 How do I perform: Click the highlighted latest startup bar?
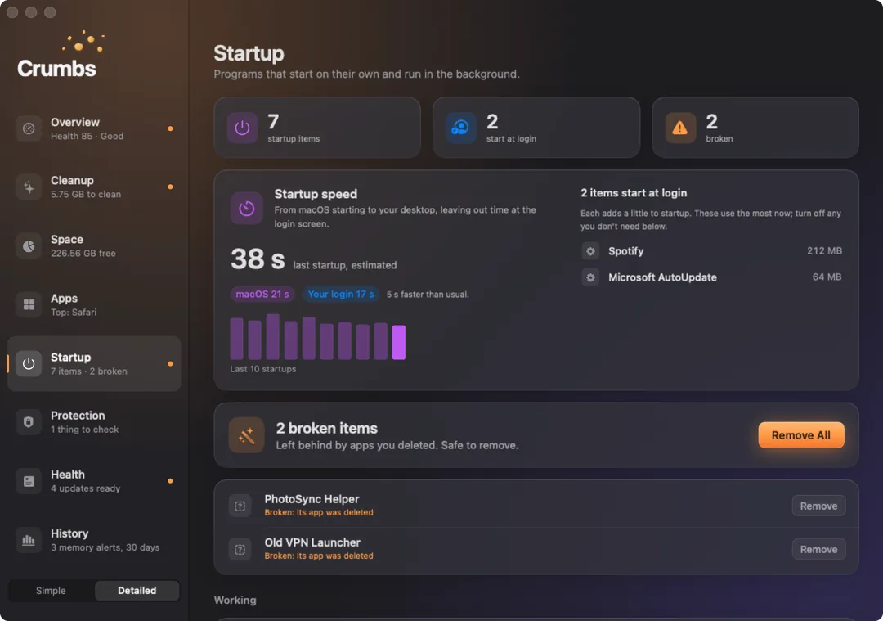pos(399,342)
